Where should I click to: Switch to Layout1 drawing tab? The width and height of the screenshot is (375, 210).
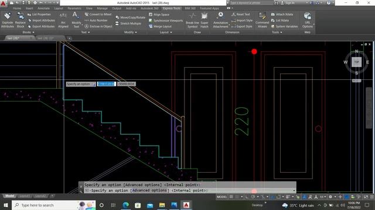click(25, 196)
